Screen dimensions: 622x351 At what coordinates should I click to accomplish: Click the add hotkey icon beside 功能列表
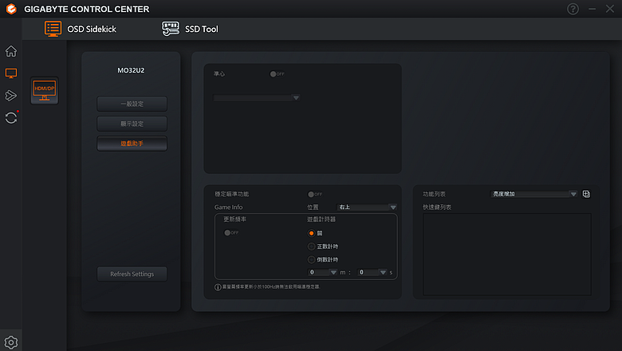586,194
